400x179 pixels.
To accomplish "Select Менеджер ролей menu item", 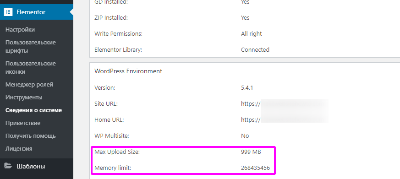I will click(29, 84).
